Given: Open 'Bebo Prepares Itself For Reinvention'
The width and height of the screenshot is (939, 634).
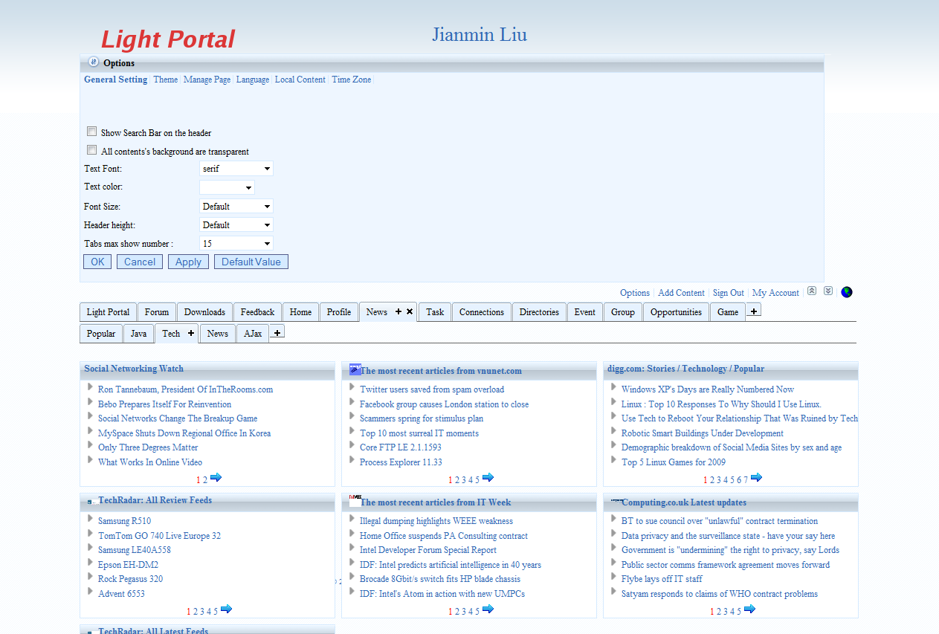Looking at the screenshot, I should point(164,404).
